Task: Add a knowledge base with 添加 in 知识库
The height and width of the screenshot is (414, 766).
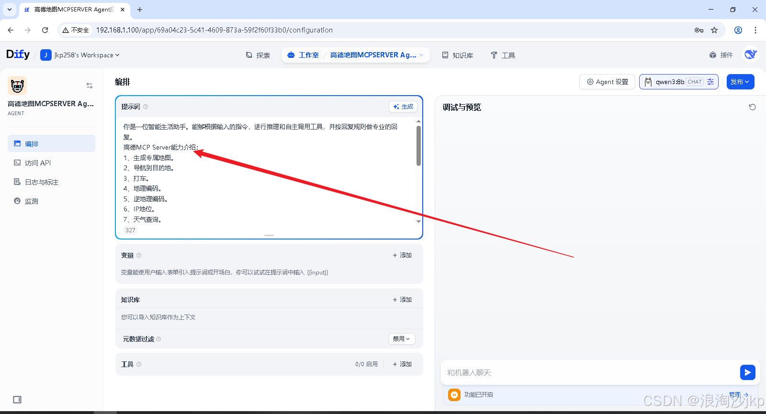Action: (x=402, y=300)
